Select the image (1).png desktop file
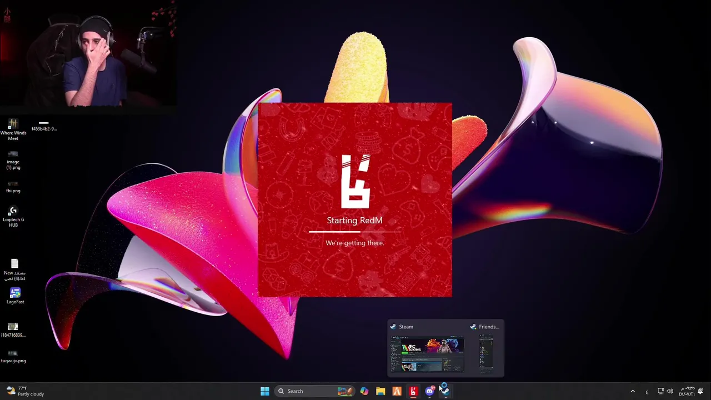Viewport: 711px width, 400px height. coord(13,160)
